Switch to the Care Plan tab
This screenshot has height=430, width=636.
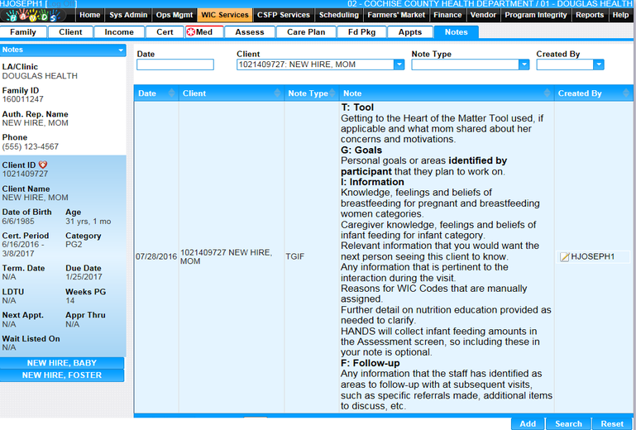(x=307, y=32)
